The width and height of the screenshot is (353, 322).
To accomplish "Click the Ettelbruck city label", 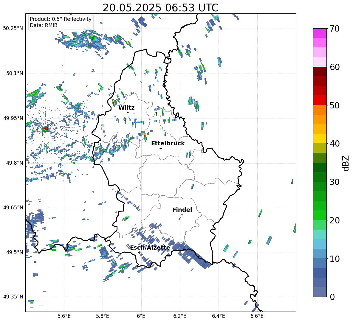I will point(168,144).
